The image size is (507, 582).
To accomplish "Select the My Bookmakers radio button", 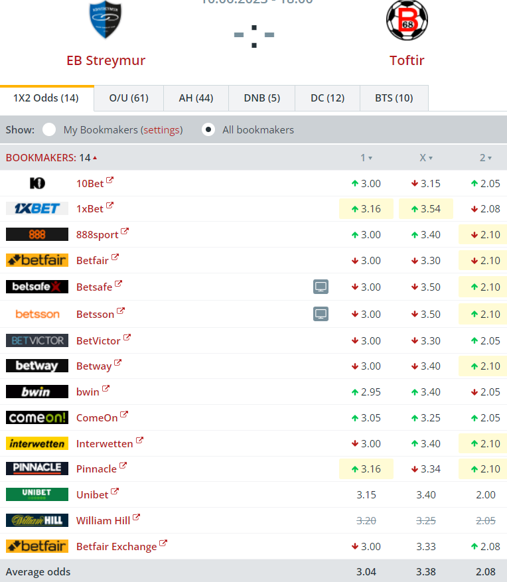I will coord(49,129).
